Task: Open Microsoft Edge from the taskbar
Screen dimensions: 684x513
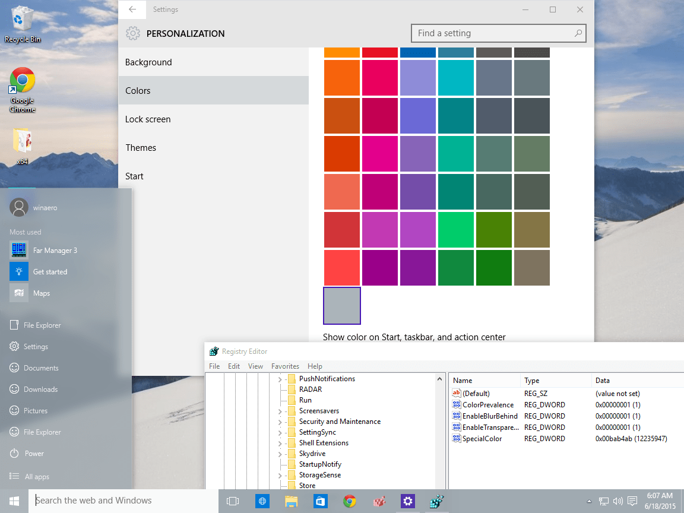Action: [262, 501]
